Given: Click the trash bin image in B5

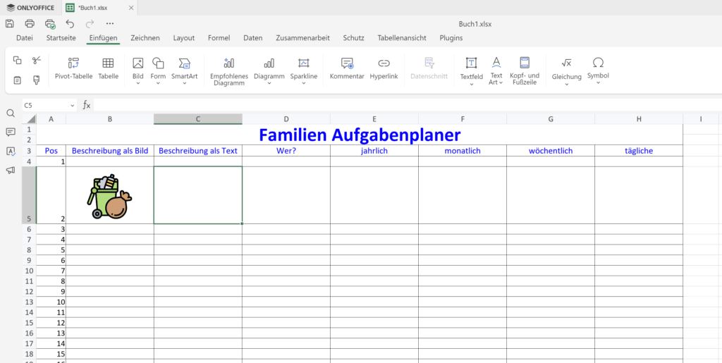Looking at the screenshot, I should click(109, 197).
